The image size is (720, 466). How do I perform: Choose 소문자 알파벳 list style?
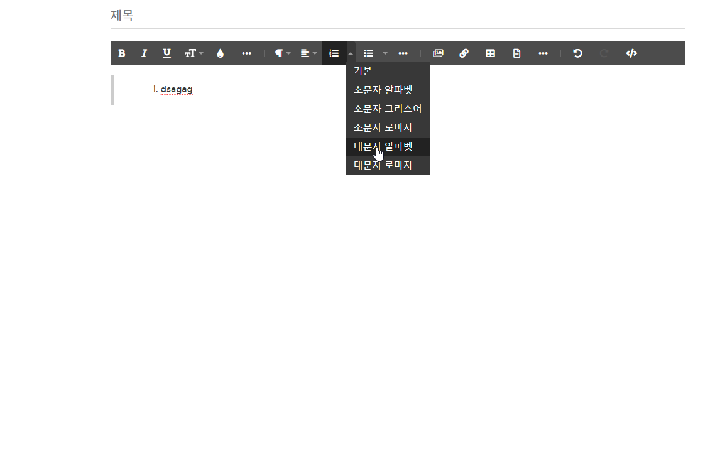point(388,90)
